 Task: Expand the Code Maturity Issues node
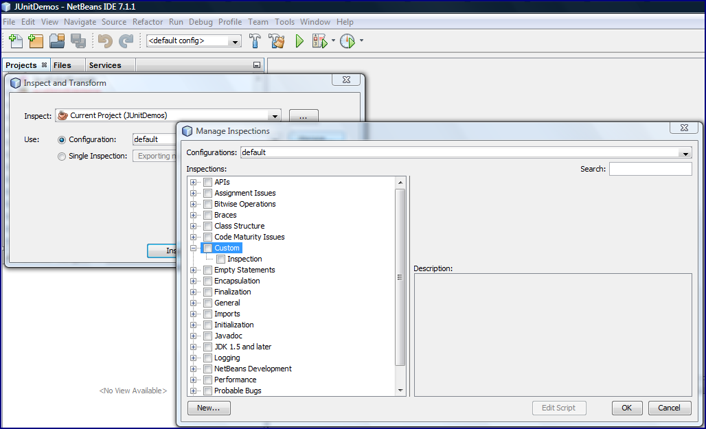(x=193, y=237)
